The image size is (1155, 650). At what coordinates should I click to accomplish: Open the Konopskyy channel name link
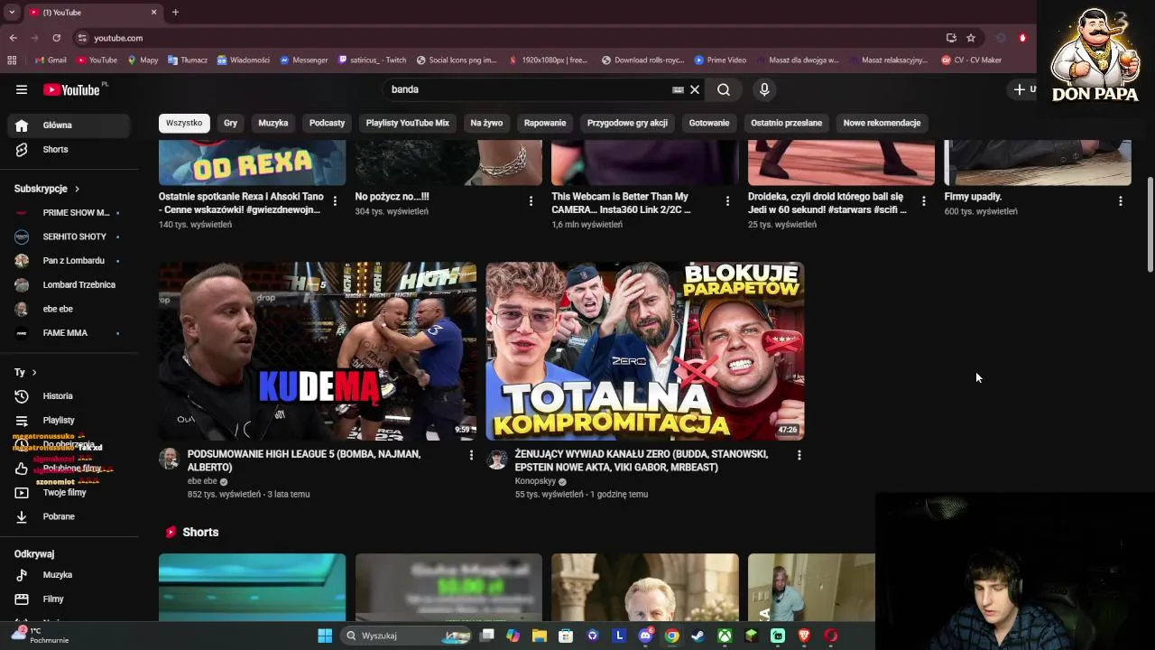tap(535, 481)
